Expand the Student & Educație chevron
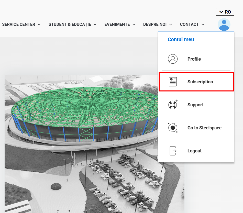Image resolution: width=243 pixels, height=213 pixels. [x=95, y=25]
